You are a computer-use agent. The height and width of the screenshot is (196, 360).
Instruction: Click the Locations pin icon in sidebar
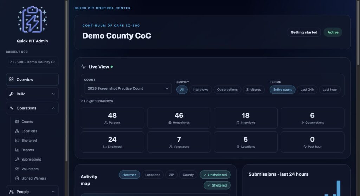coord(17,131)
